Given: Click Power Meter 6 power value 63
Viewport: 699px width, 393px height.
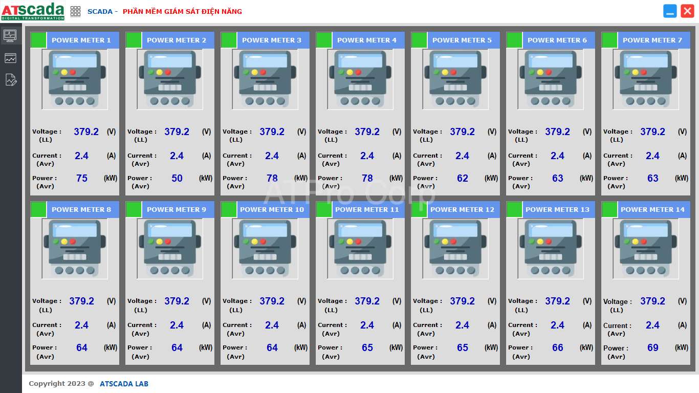Looking at the screenshot, I should 557,179.
